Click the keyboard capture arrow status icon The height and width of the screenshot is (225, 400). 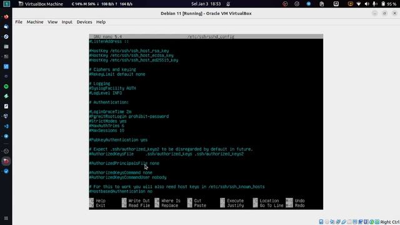377,222
